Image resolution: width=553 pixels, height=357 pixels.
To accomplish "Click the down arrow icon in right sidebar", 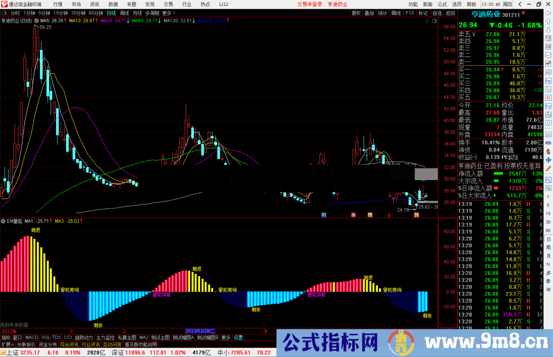I will [x=548, y=30].
